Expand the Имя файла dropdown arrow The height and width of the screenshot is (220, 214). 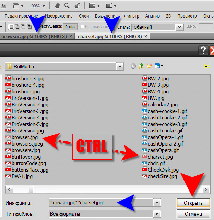[x=157, y=202]
